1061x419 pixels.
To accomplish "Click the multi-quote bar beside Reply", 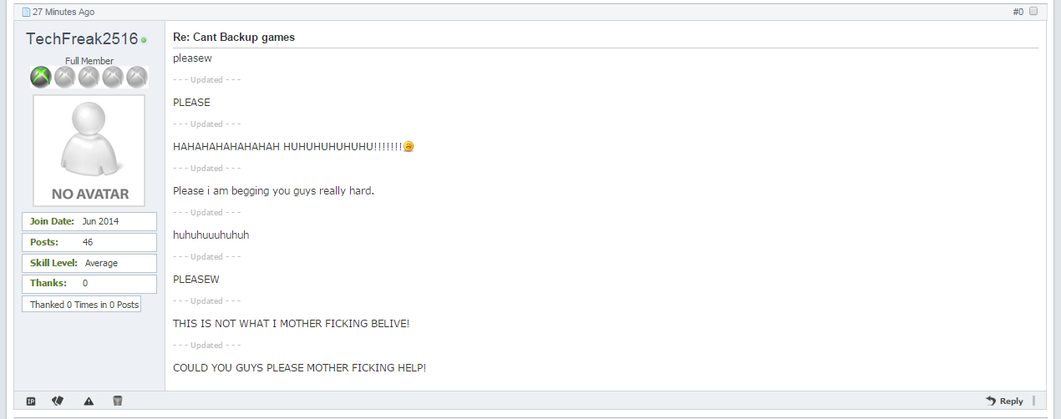I will (x=1033, y=401).
